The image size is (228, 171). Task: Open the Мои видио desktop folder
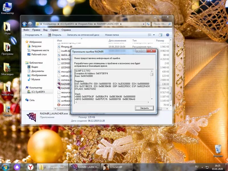click(7, 69)
